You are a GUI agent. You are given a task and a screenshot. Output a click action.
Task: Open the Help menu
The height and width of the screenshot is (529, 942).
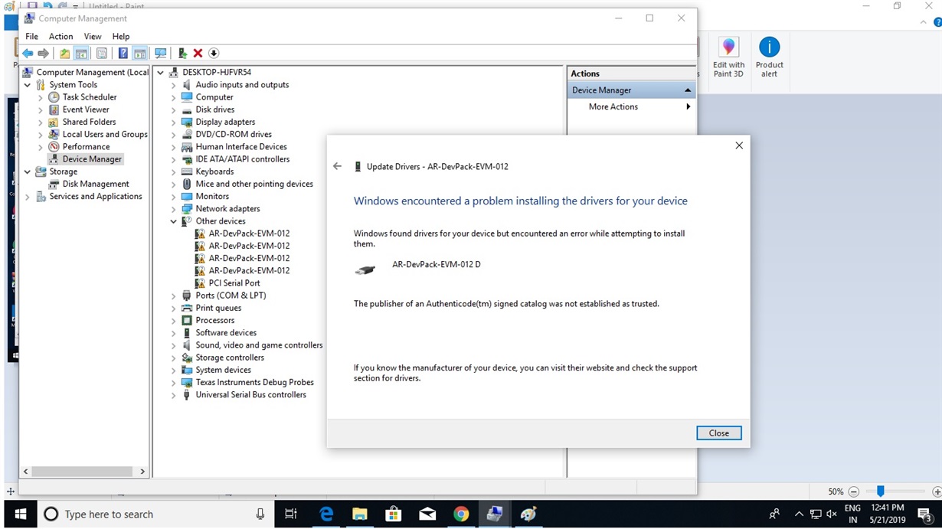tap(121, 37)
